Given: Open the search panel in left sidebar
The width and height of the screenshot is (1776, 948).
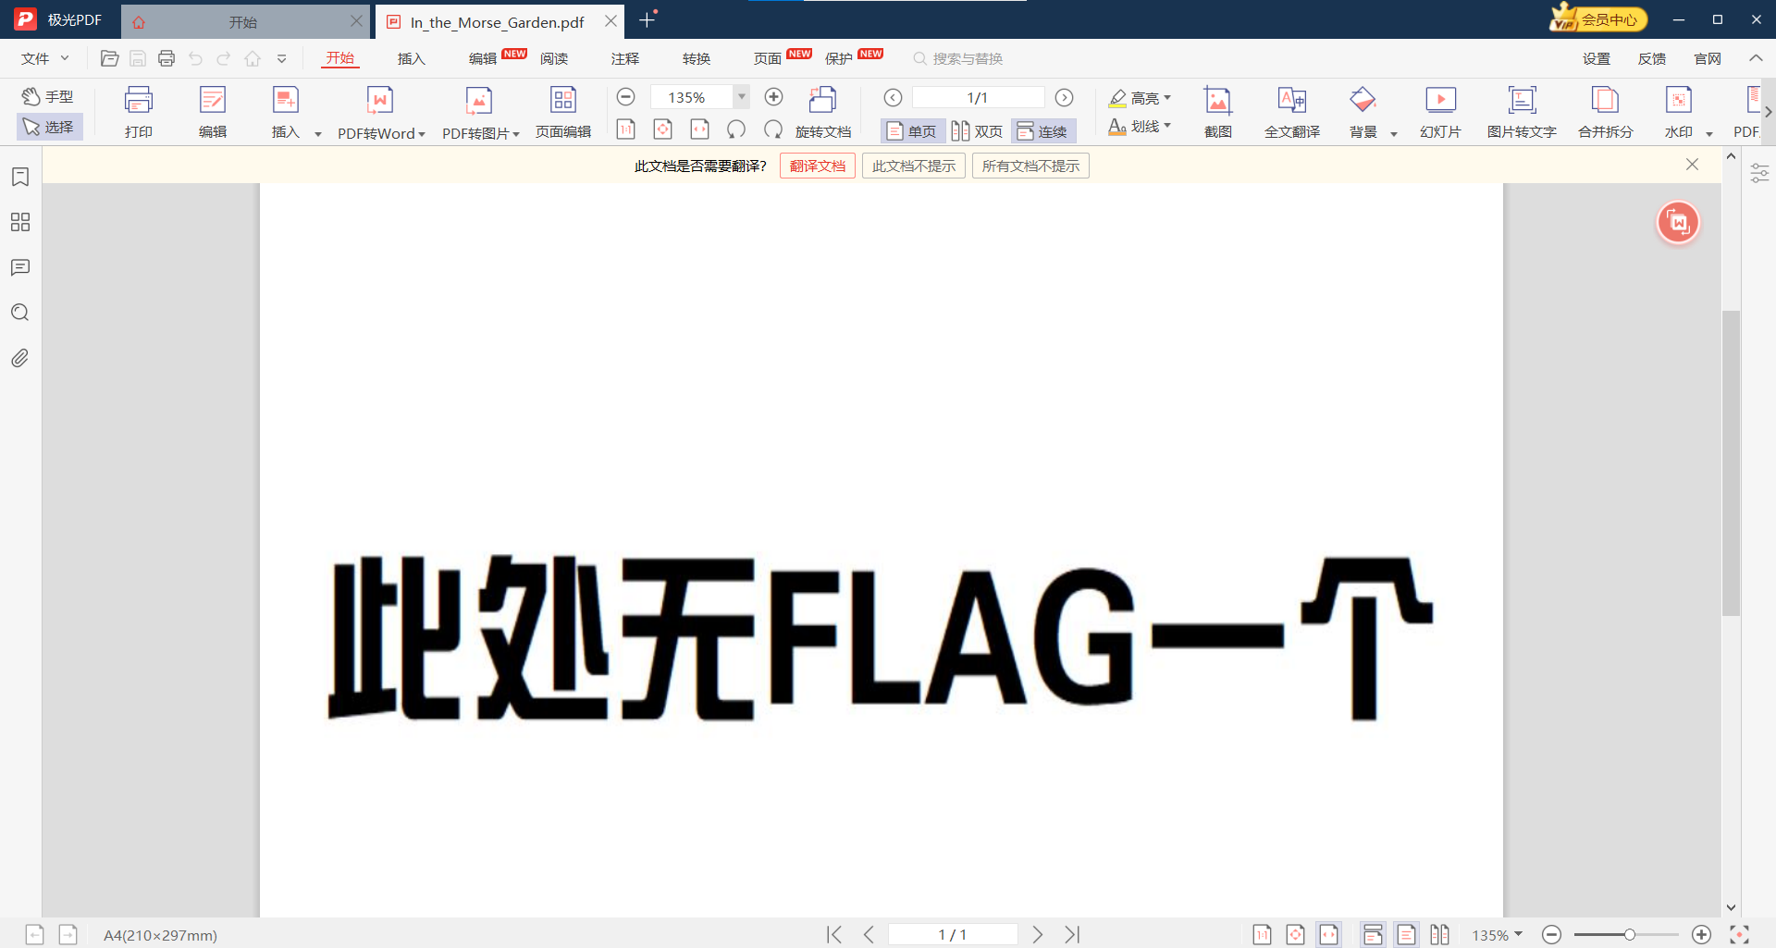Looking at the screenshot, I should point(20,313).
